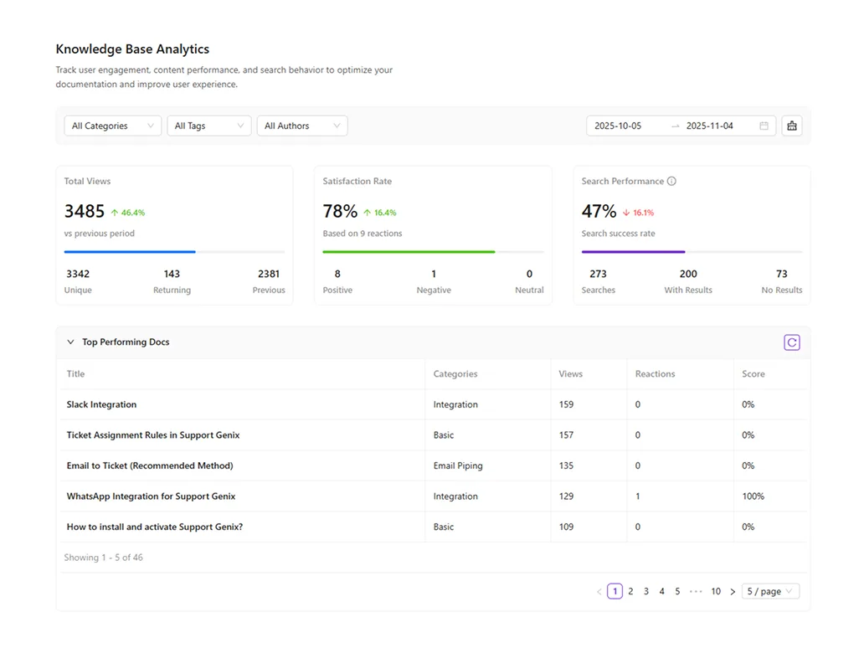Open the All Authors dropdown
This screenshot has height=653, width=864.
[x=301, y=126]
